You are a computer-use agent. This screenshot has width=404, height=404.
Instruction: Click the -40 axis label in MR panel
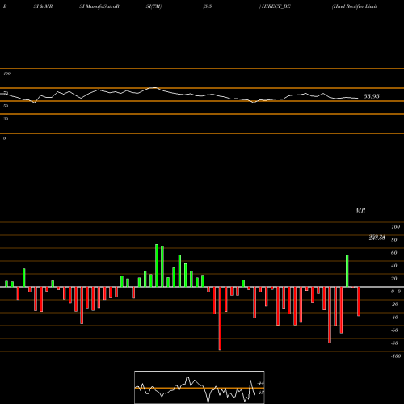click(x=394, y=318)
